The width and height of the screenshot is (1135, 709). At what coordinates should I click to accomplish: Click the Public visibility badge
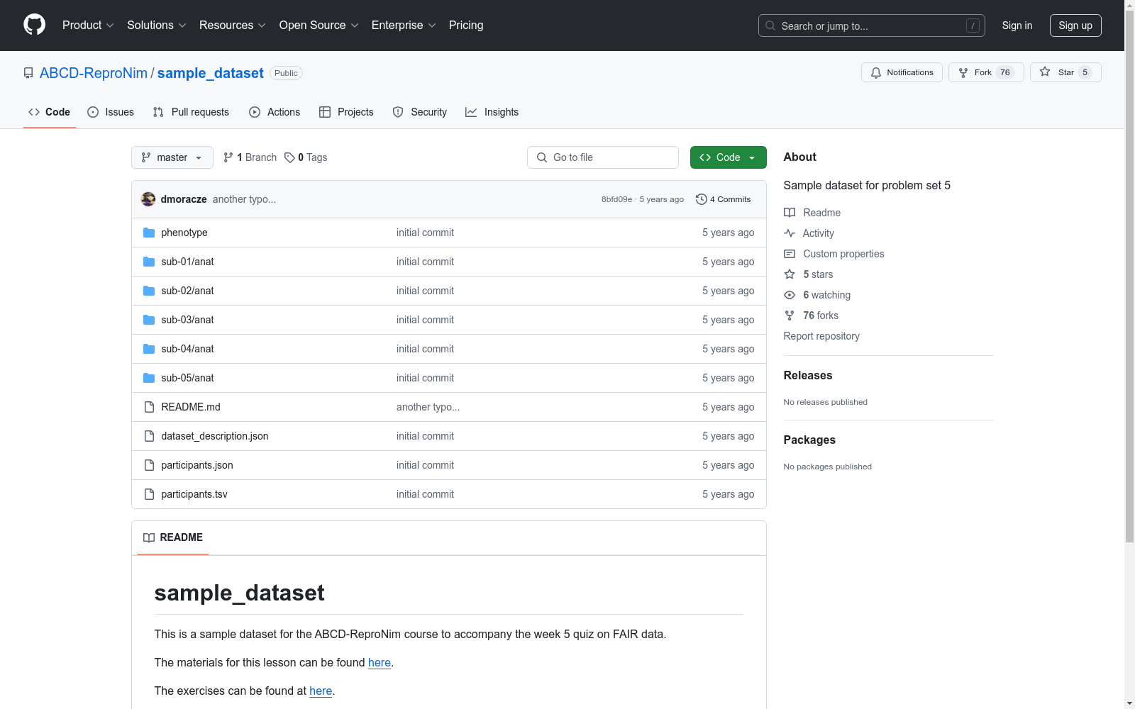coord(286,73)
